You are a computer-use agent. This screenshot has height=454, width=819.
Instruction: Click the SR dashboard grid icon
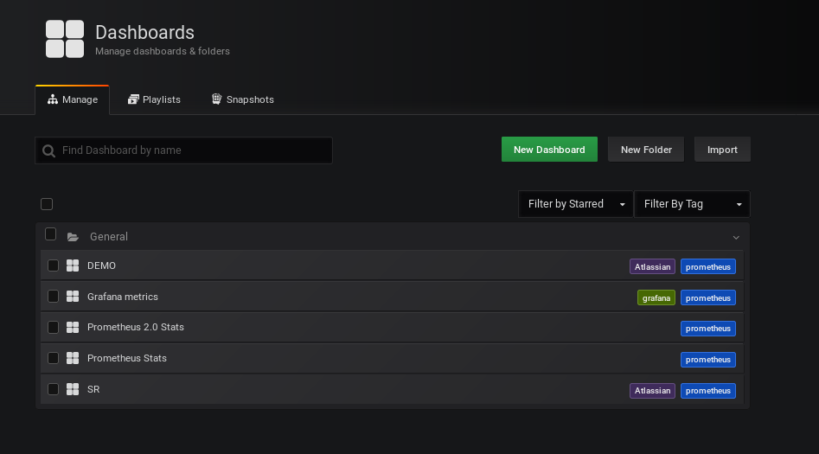pos(73,389)
